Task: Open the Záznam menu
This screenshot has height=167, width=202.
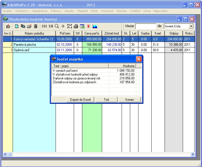Action: [x=122, y=11]
